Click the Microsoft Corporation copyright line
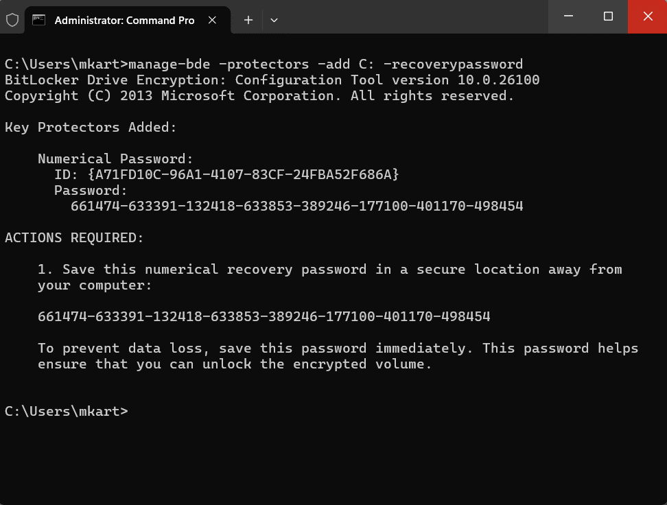 (259, 95)
